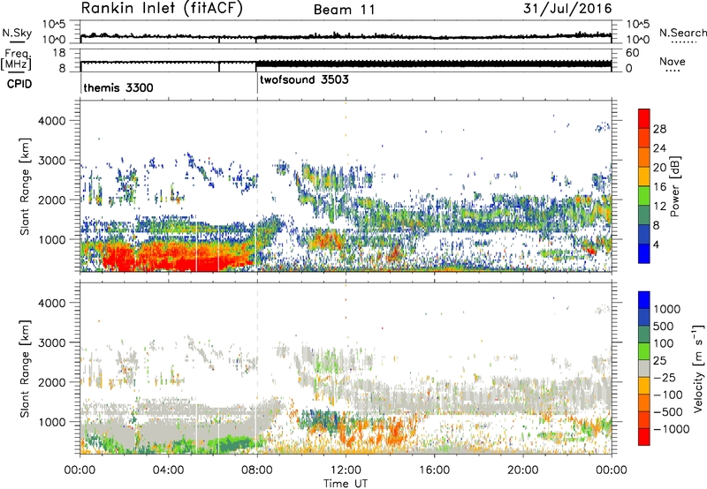Click the 'Beam 11' label
The height and width of the screenshot is (489, 707).
coord(345,10)
